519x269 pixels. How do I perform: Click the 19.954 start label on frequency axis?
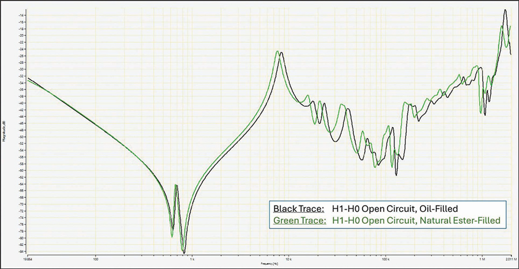click(27, 260)
